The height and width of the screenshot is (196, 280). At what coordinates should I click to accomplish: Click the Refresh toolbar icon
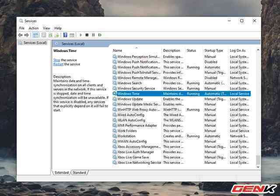(50, 35)
